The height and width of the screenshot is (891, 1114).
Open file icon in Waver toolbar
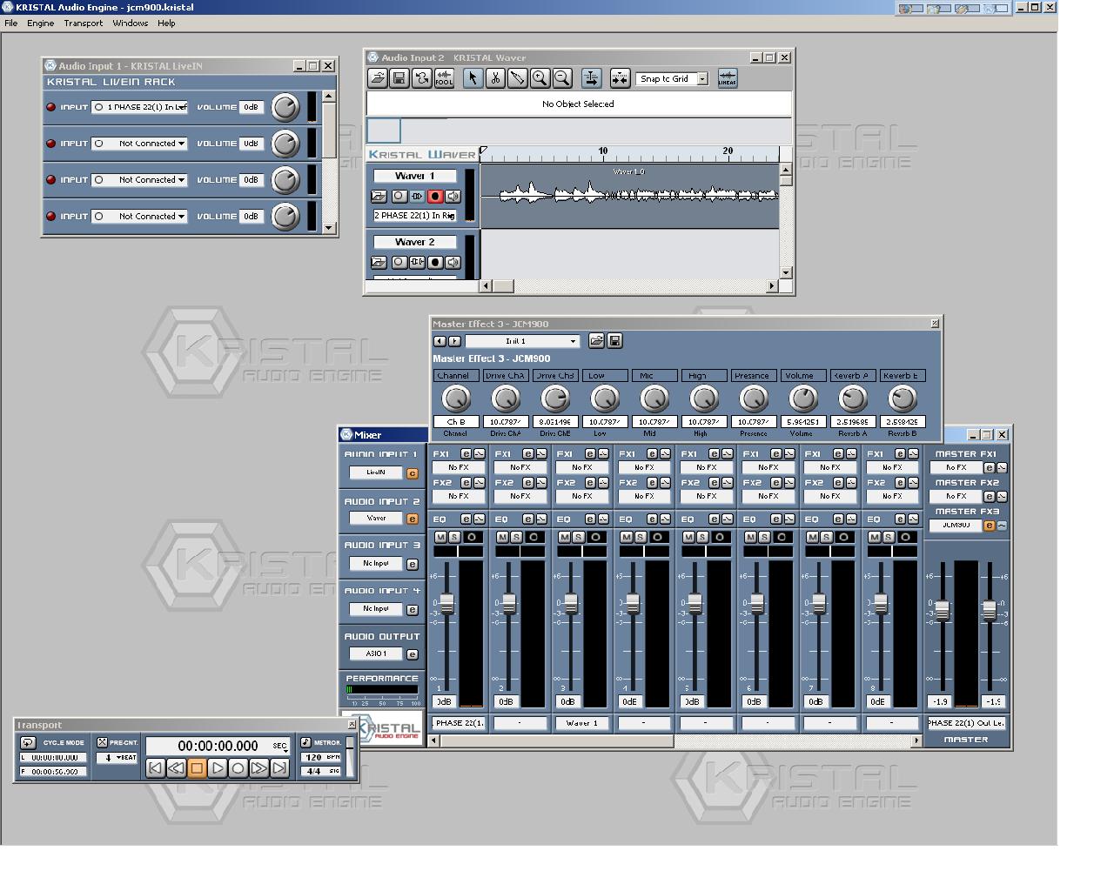(x=378, y=78)
